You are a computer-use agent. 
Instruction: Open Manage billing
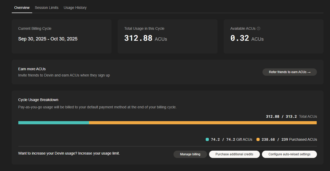[x=190, y=154]
